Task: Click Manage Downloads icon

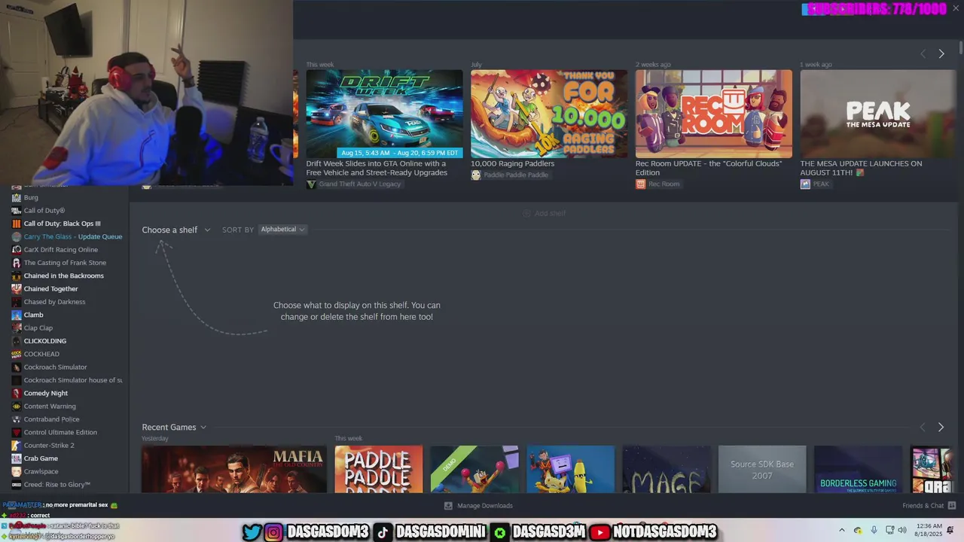Action: pos(448,506)
